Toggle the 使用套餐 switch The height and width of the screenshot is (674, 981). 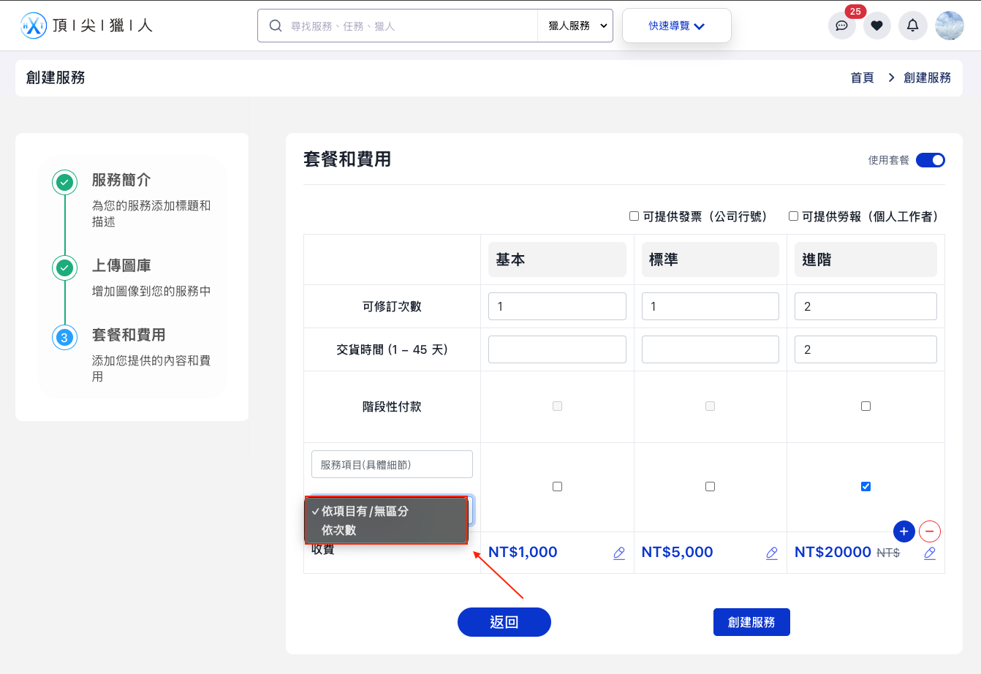pyautogui.click(x=930, y=160)
